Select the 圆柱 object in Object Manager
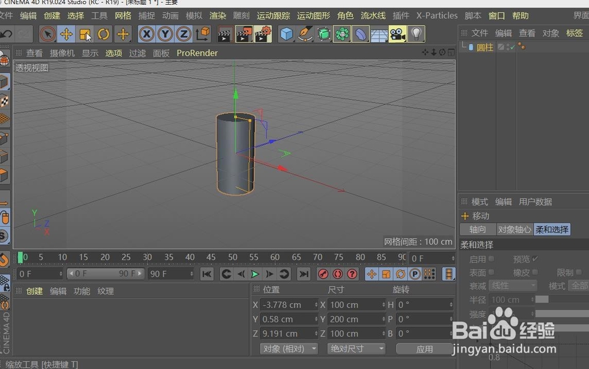Image resolution: width=589 pixels, height=369 pixels. pyautogui.click(x=485, y=47)
